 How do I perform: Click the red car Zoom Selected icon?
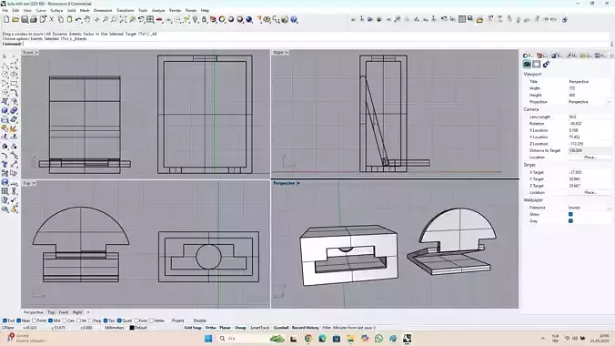coord(159,19)
